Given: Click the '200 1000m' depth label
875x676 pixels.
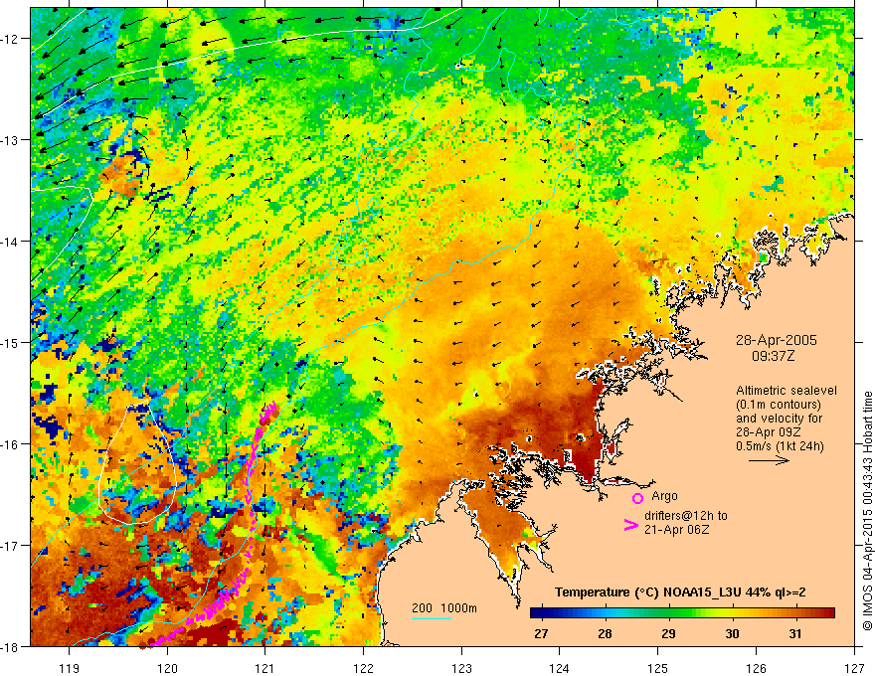Looking at the screenshot, I should [x=444, y=608].
